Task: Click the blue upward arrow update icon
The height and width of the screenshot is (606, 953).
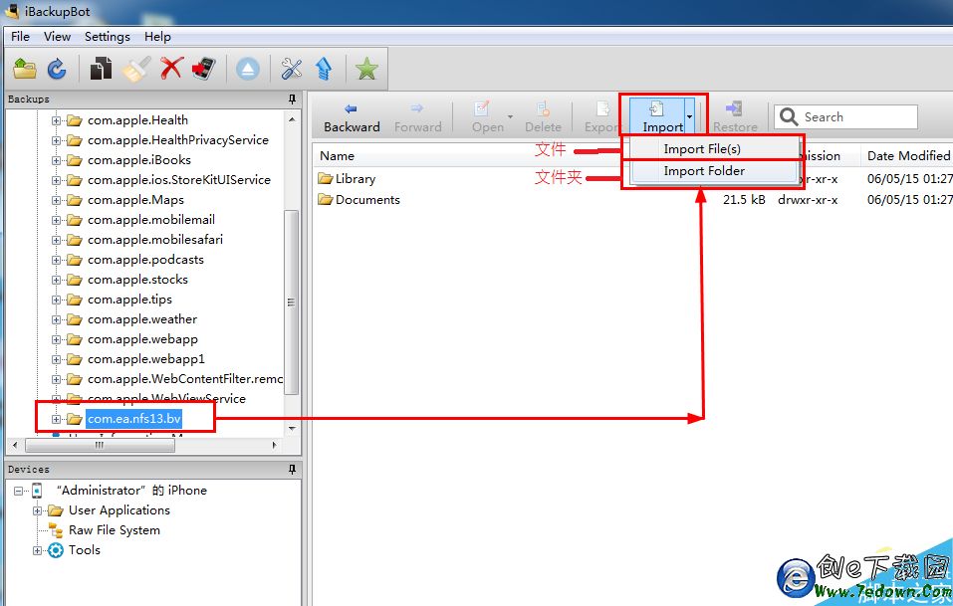Action: pyautogui.click(x=324, y=69)
